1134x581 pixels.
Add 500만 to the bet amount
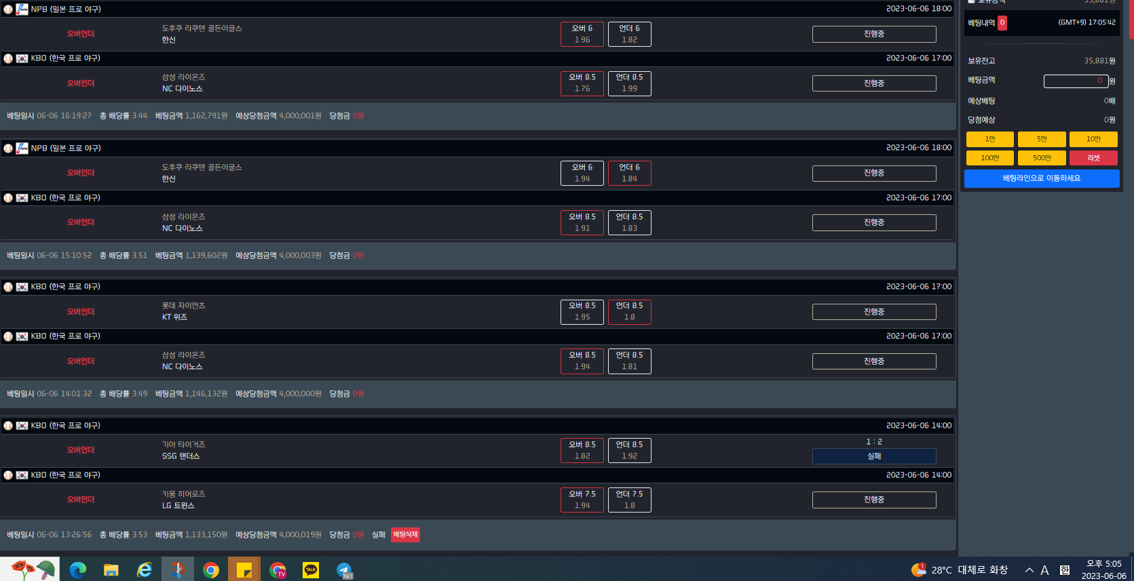click(1042, 158)
